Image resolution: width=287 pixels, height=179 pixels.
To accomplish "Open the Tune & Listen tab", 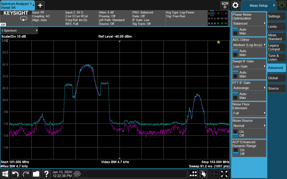I will (x=276, y=58).
